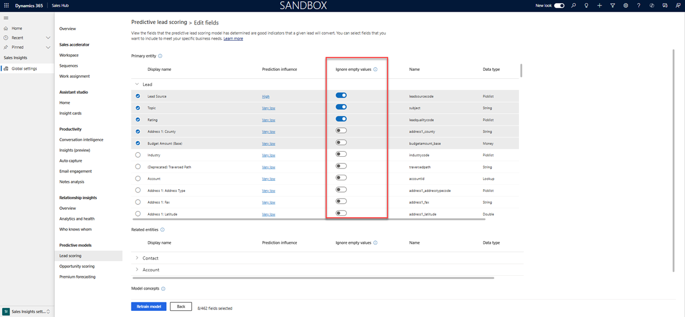
Task: Click the primary entity horizontal scrollbar
Action: (x=309, y=219)
